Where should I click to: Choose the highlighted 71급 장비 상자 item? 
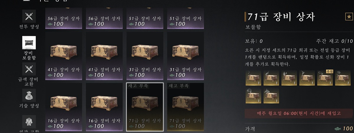click(x=145, y=107)
